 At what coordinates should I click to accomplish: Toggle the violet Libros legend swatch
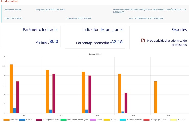[x=93, y=120]
